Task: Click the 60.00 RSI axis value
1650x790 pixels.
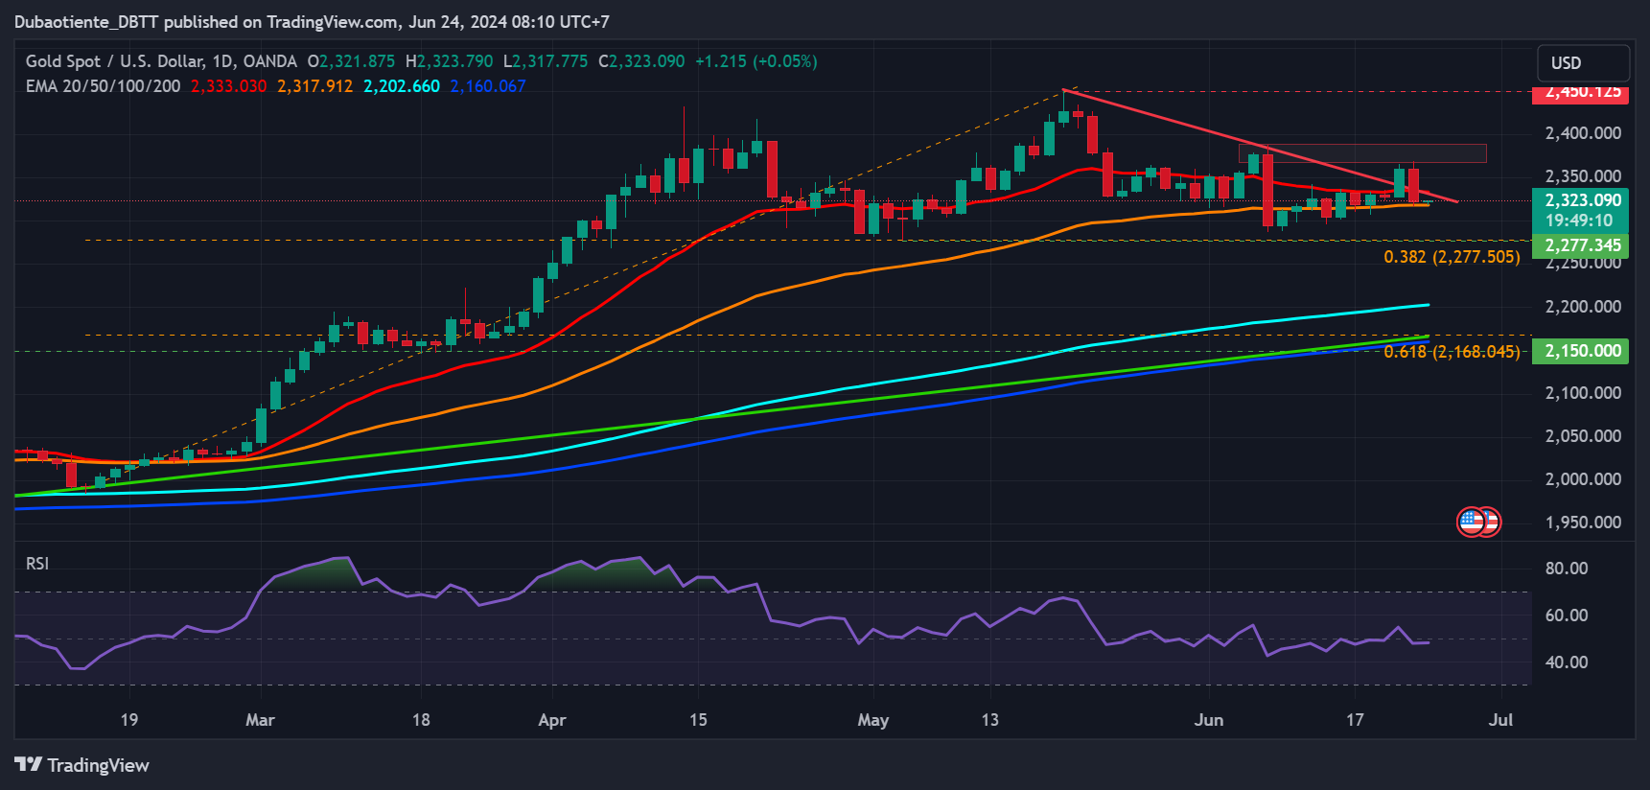Action: pyautogui.click(x=1567, y=616)
